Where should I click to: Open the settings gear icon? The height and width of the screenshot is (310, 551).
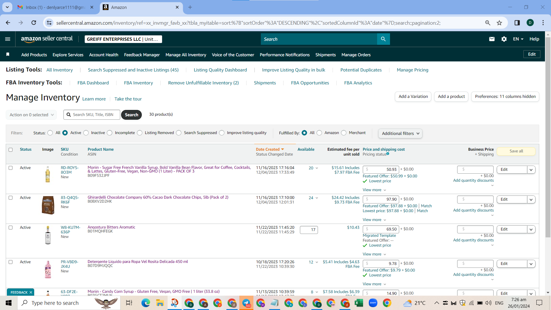pyautogui.click(x=504, y=39)
